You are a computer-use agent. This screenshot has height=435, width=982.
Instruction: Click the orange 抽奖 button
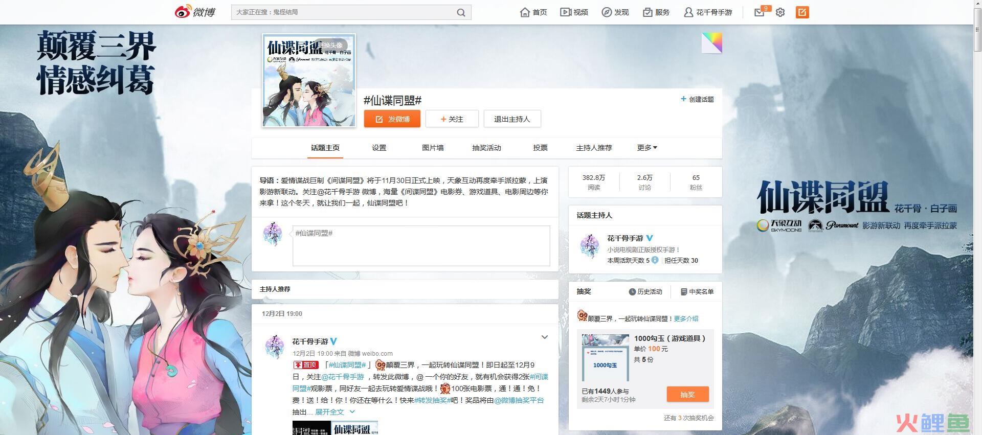click(687, 395)
